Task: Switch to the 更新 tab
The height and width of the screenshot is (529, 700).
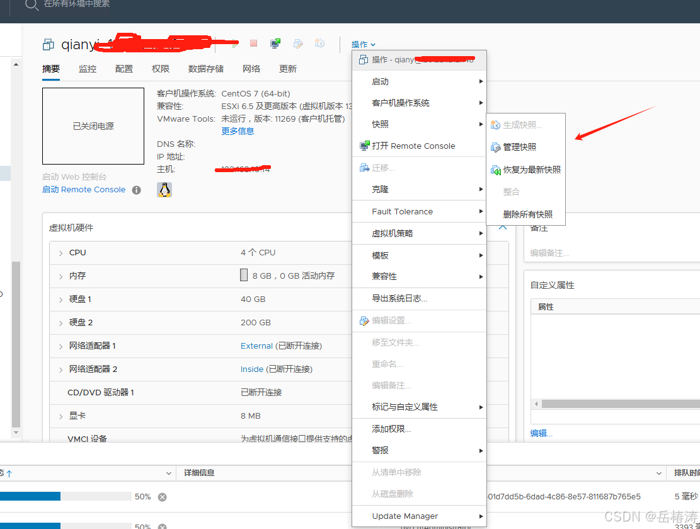Action: click(288, 69)
